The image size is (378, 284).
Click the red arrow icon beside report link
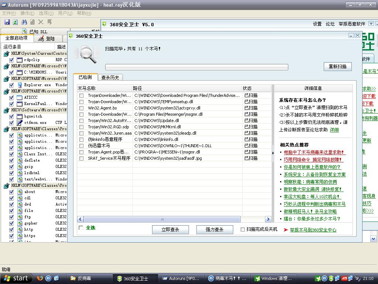tap(286, 230)
